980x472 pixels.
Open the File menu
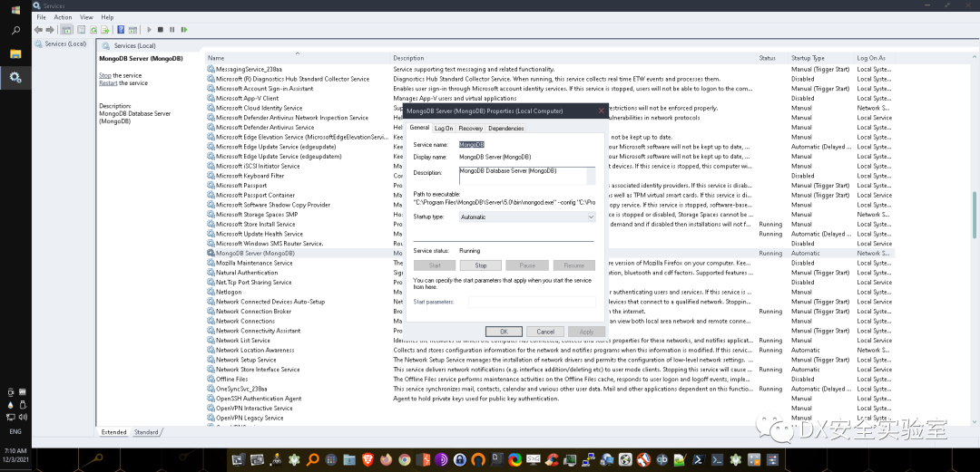point(41,17)
